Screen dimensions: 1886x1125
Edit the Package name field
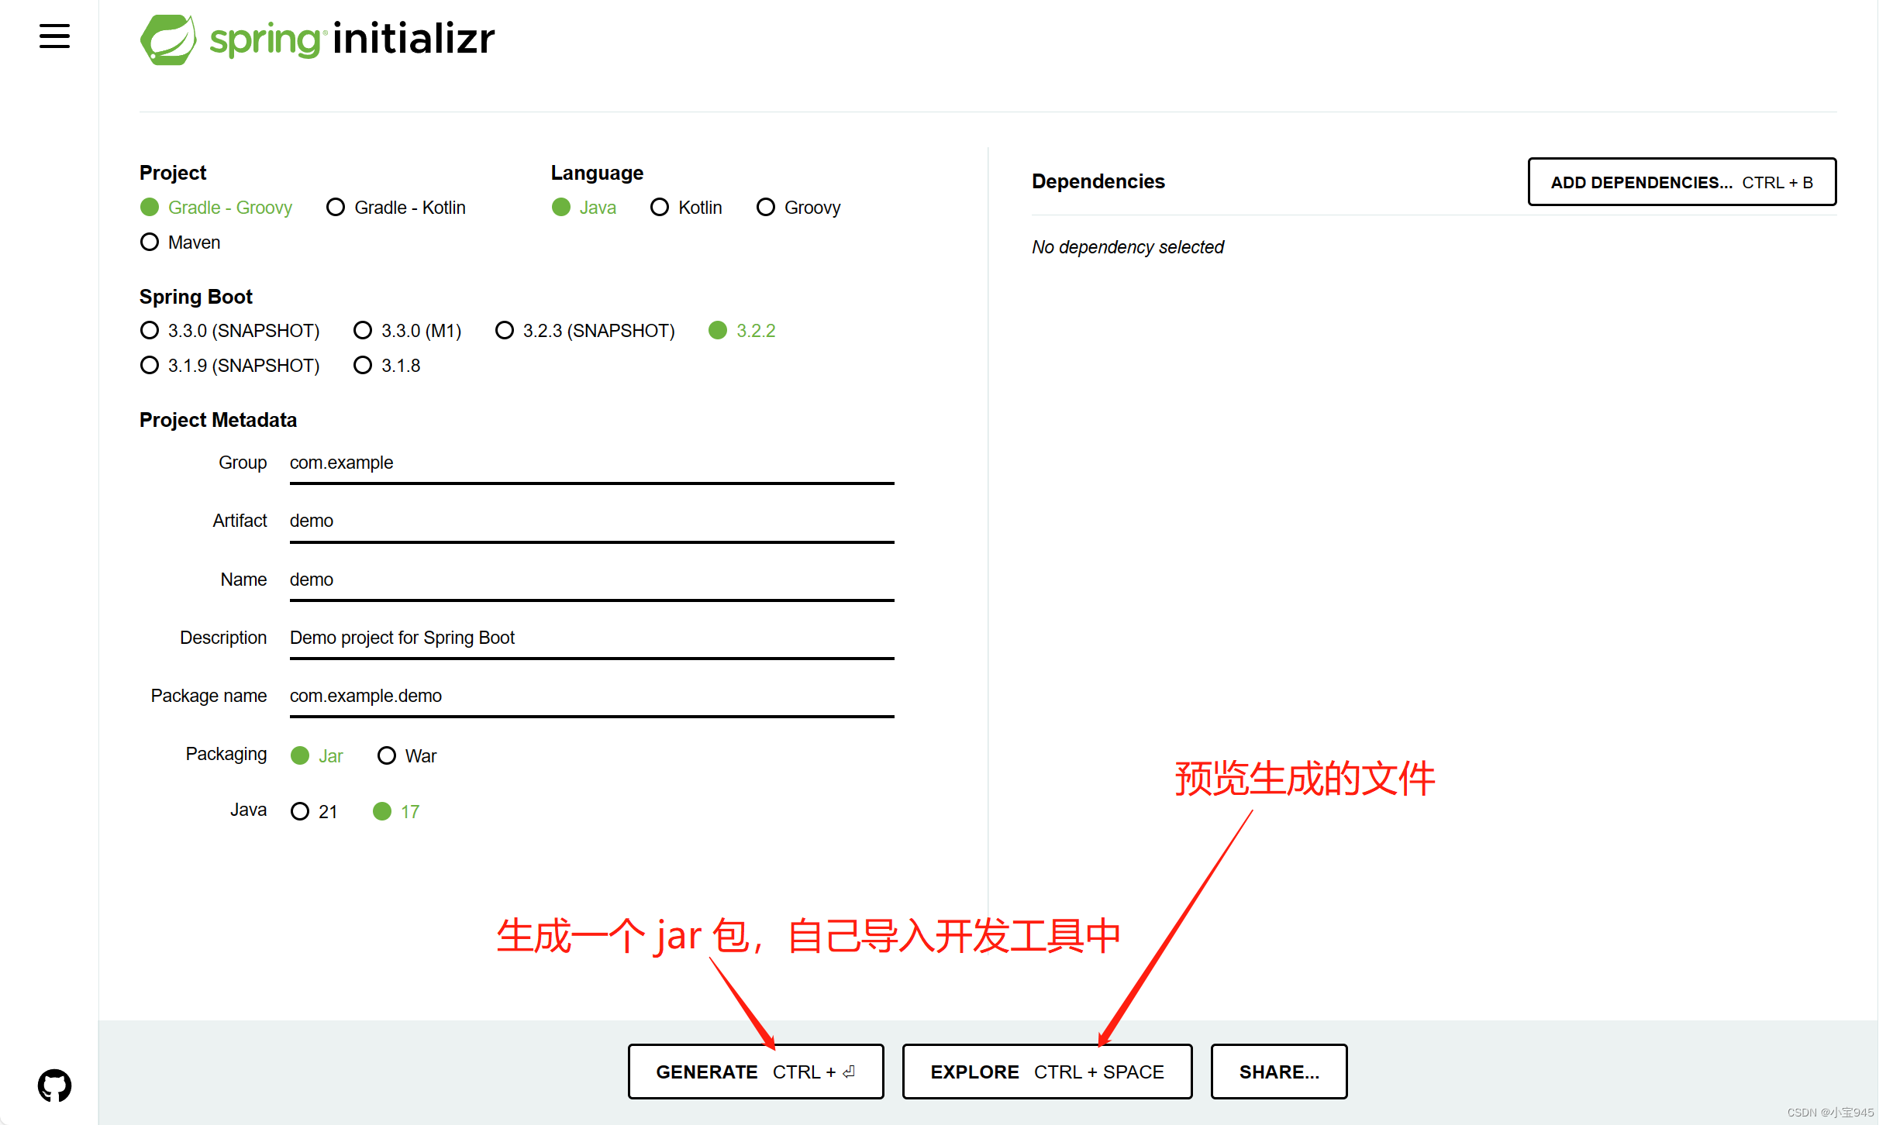[592, 697]
